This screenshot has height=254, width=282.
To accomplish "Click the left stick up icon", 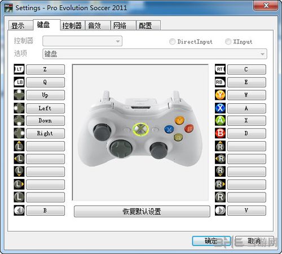I will [19, 146].
